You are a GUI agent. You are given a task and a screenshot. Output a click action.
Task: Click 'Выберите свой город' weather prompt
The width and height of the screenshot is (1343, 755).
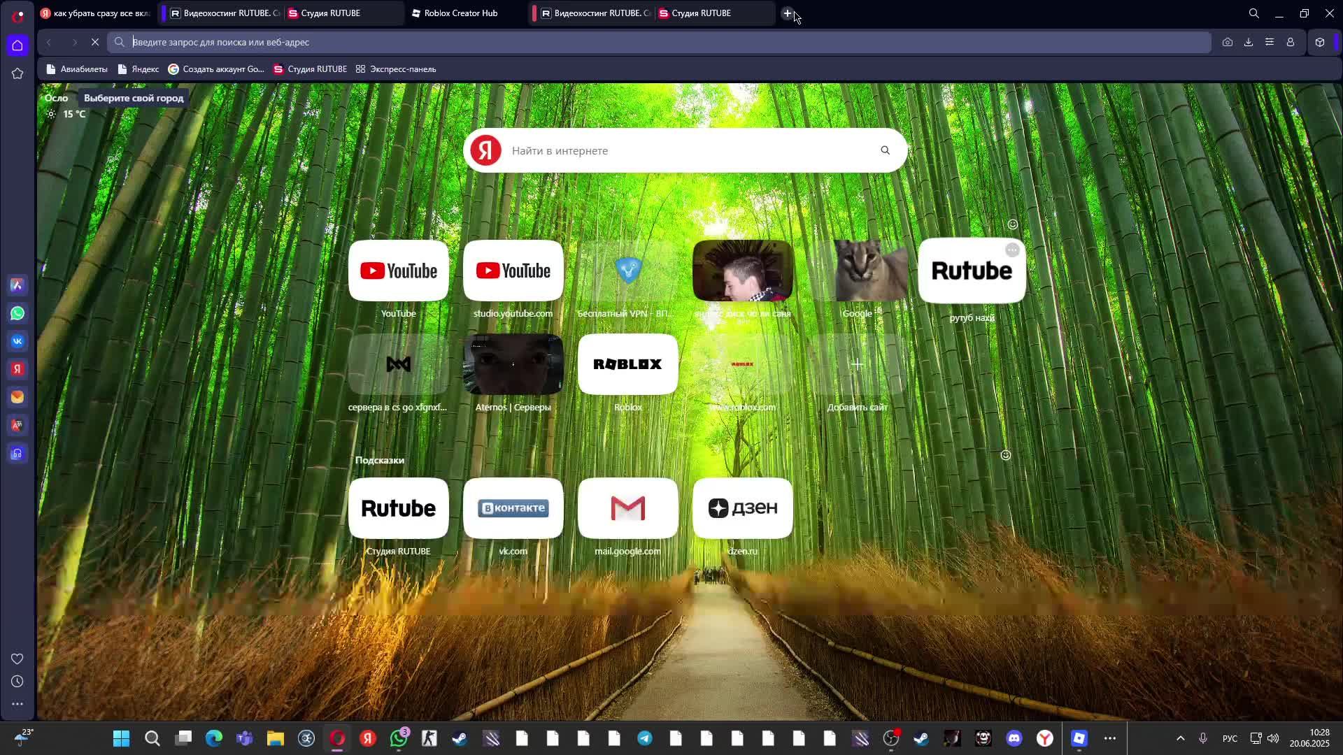coord(134,98)
